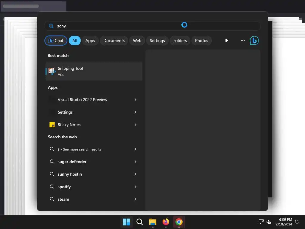Click the Sticky Notes yellow icon
The image size is (305, 229).
[52, 125]
